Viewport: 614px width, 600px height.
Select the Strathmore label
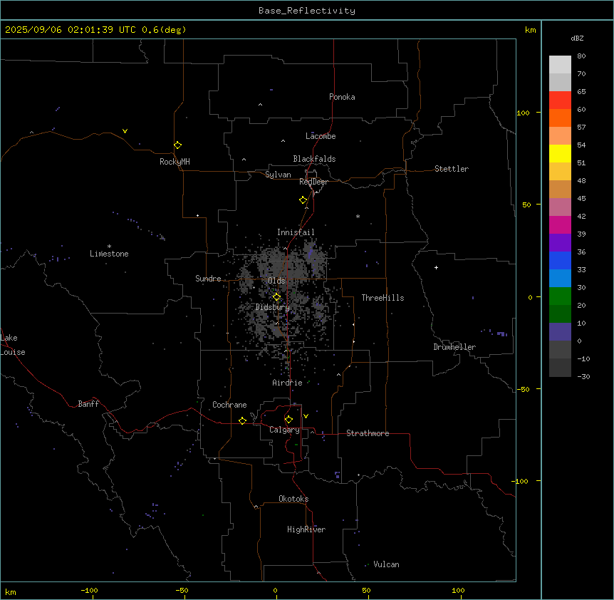(368, 433)
